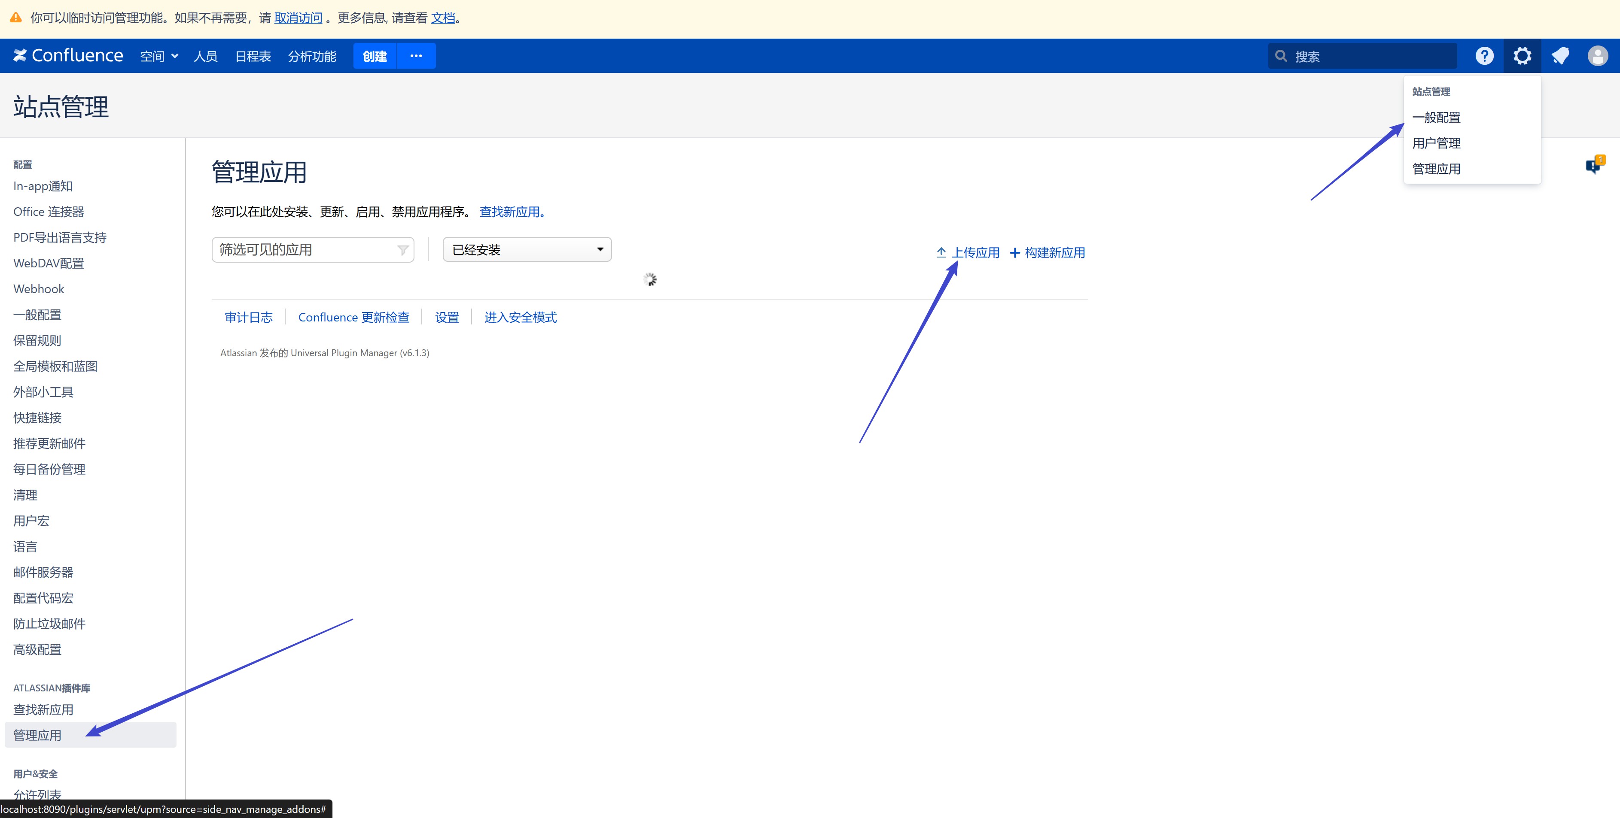This screenshot has height=818, width=1620.
Task: Click the blue Create button
Action: point(375,56)
